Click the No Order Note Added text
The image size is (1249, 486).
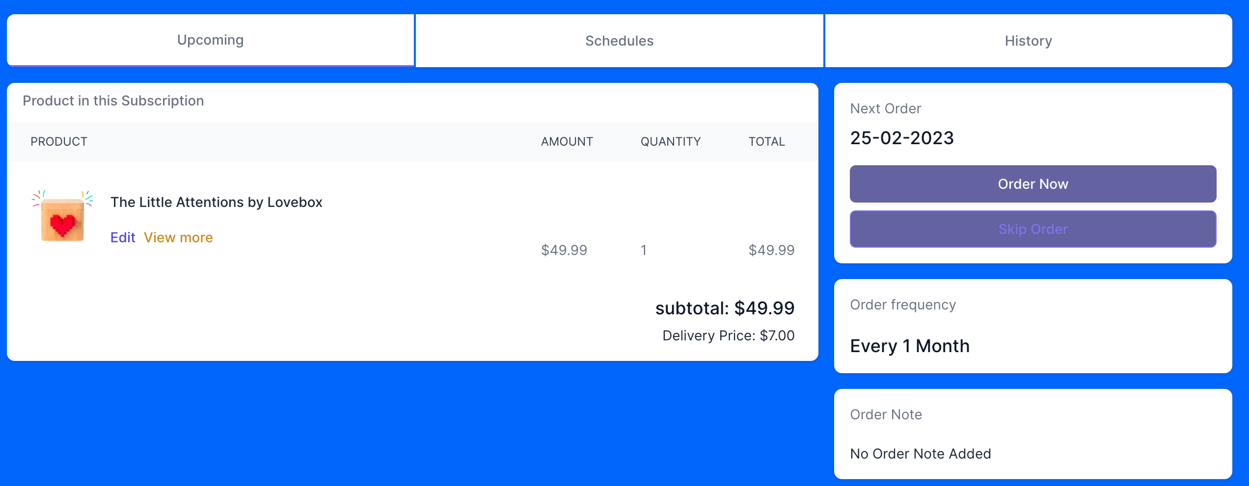pos(921,454)
